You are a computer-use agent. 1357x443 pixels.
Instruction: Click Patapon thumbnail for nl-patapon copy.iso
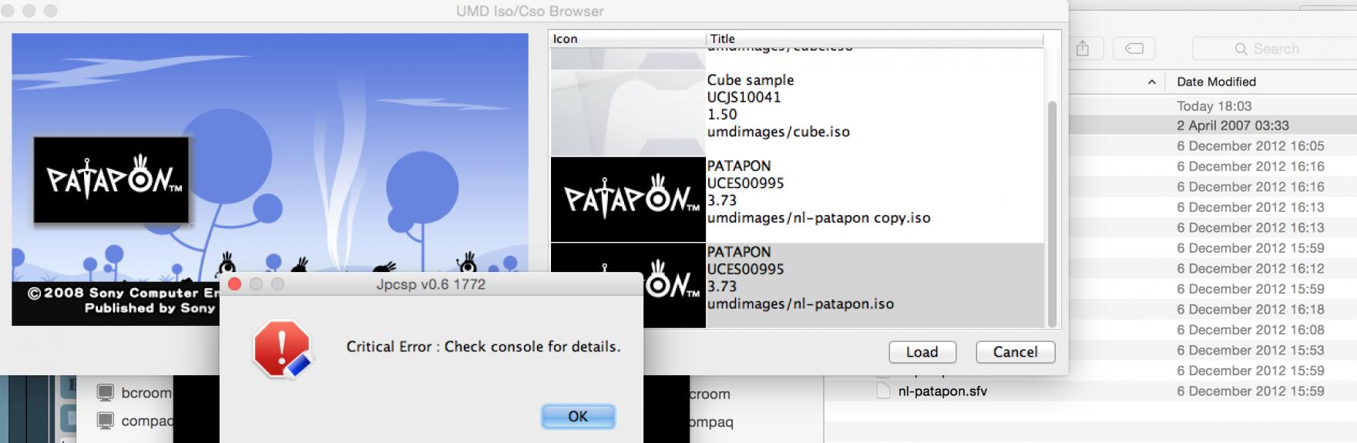coord(628,200)
